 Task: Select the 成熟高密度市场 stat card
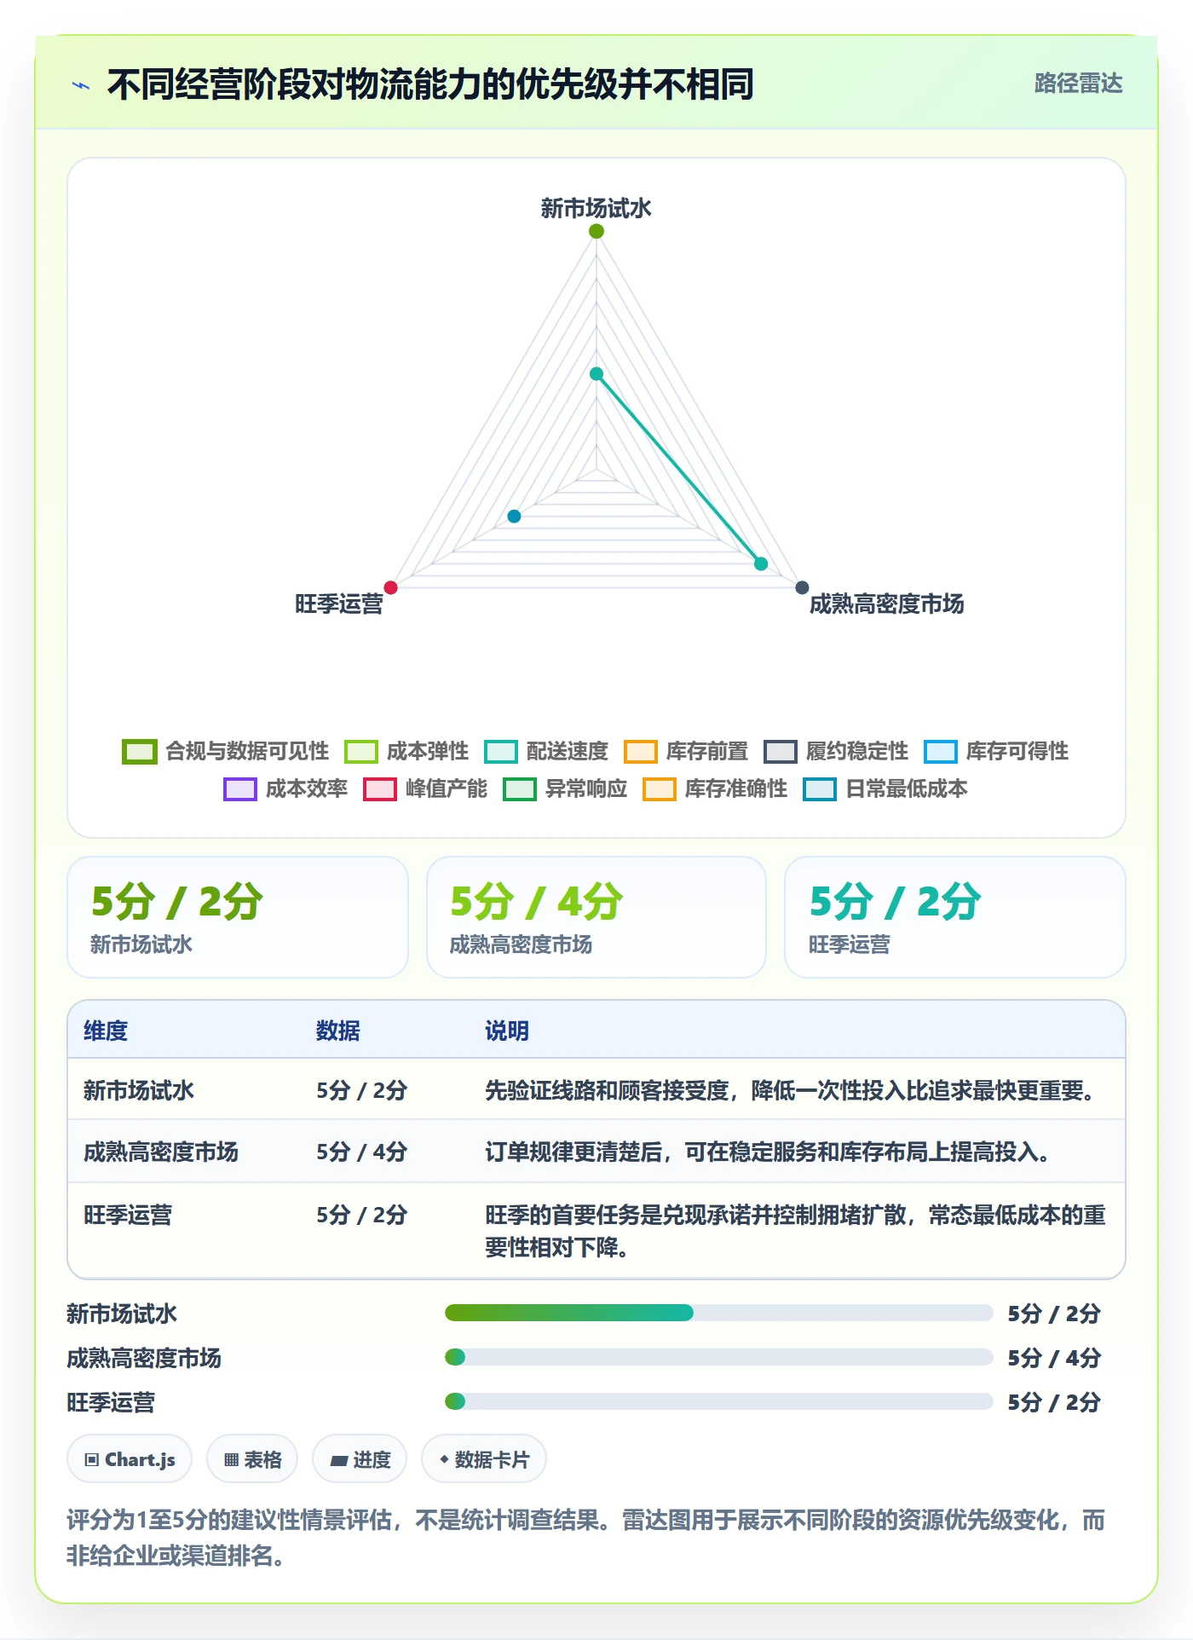pos(596,917)
